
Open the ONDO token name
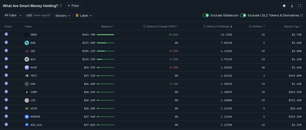tap(34, 35)
